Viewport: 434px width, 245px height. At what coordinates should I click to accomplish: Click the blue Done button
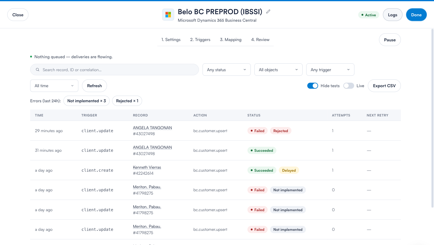(x=416, y=15)
